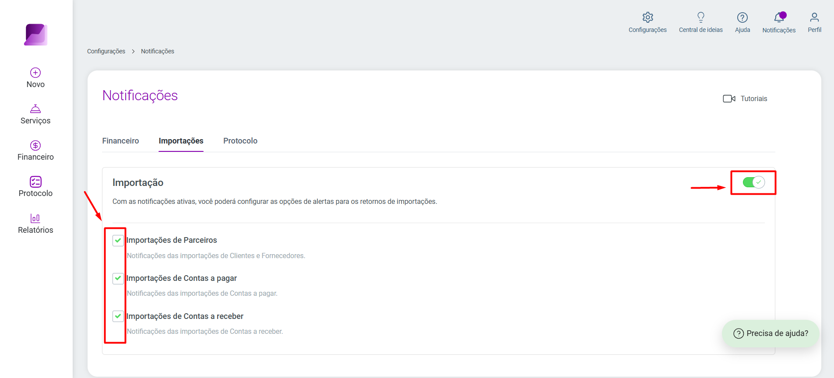Click the Tutoriais link text
The height and width of the screenshot is (378, 834).
point(754,99)
